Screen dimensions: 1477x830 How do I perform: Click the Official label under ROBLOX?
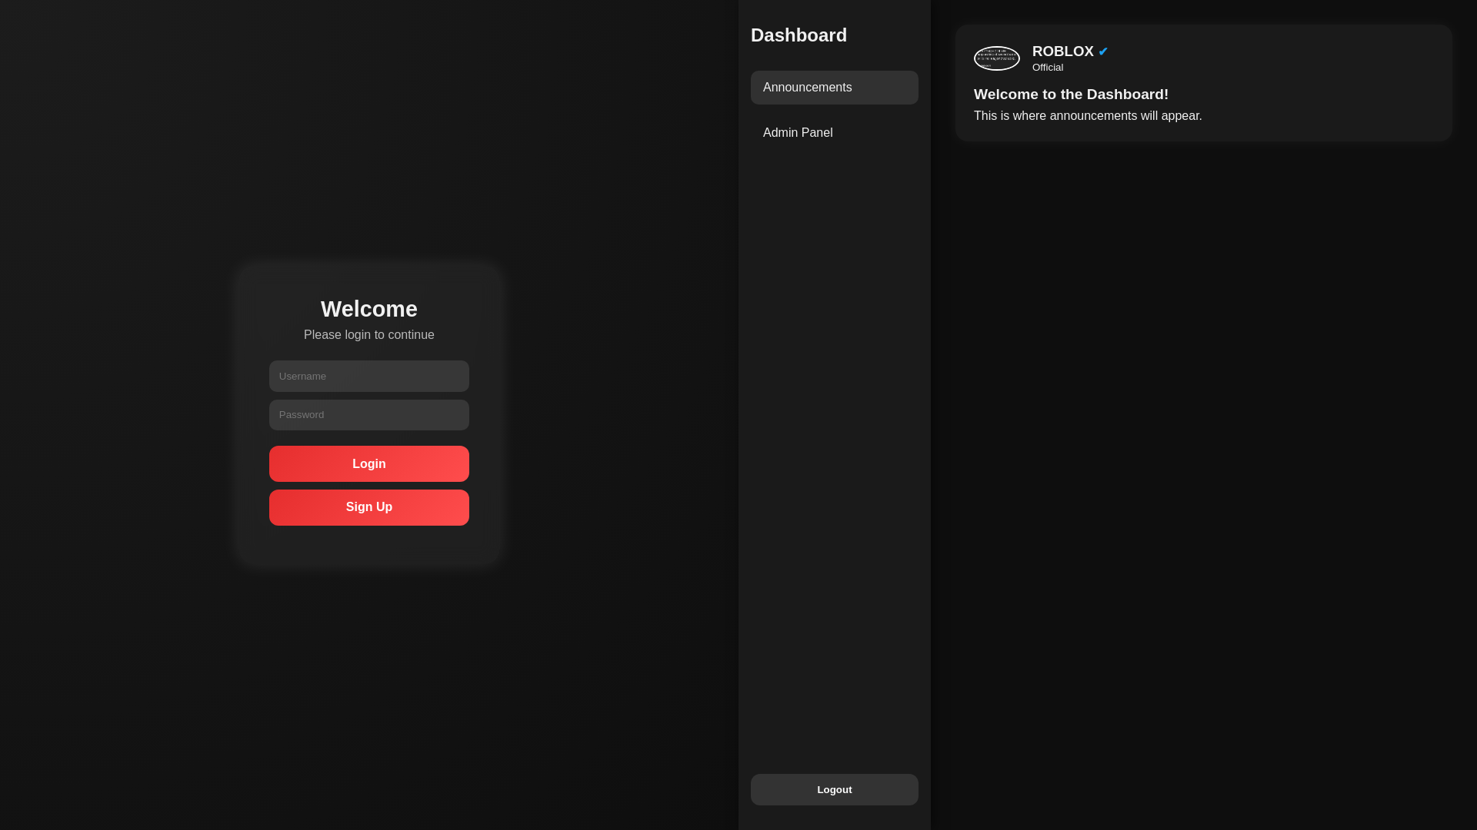pyautogui.click(x=1048, y=68)
